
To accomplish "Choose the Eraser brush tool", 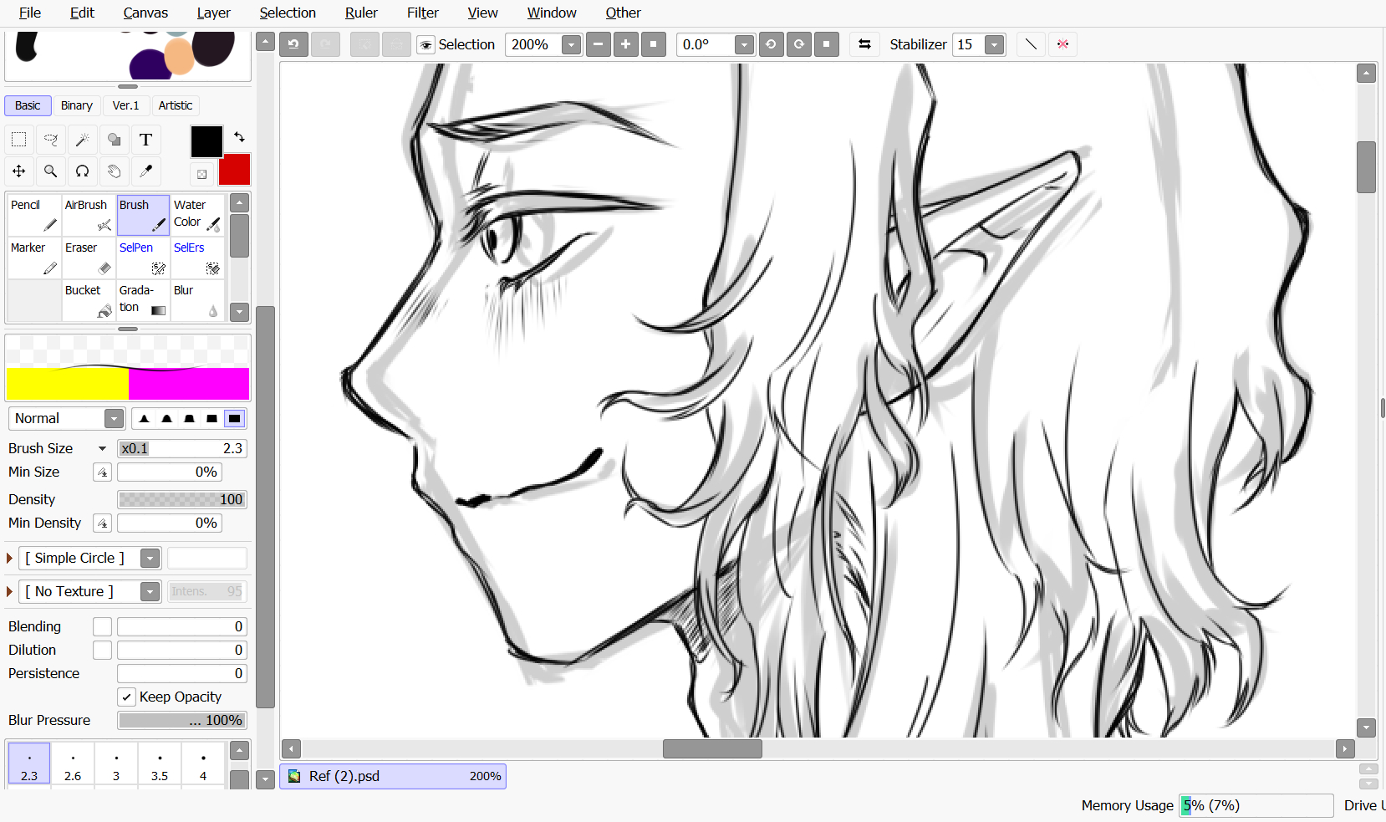I will (x=88, y=258).
